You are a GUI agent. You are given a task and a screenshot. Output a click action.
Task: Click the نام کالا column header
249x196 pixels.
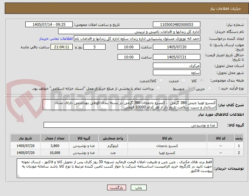167,138
